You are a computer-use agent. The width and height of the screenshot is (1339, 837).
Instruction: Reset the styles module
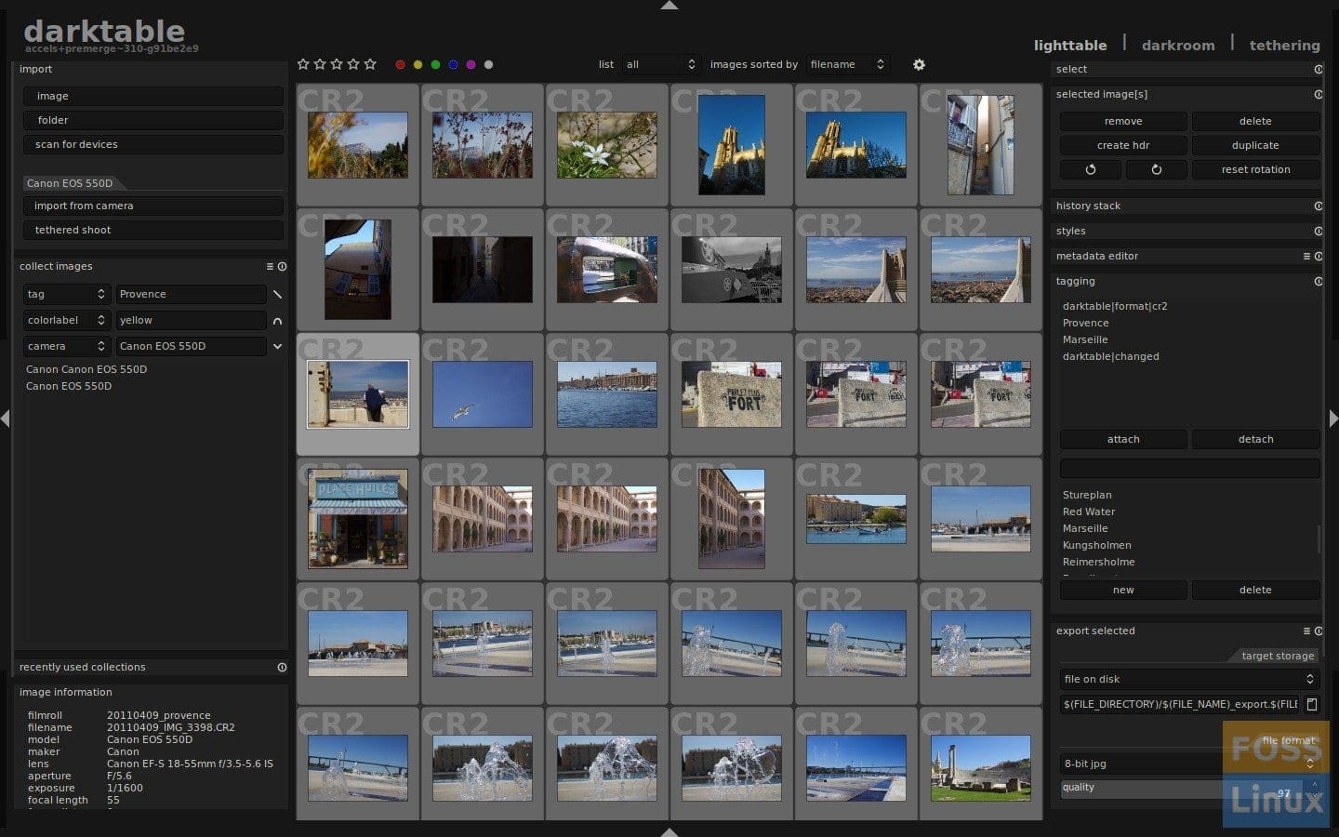coord(1318,231)
